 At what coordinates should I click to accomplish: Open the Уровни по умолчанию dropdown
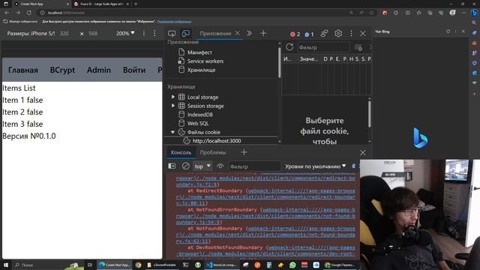[315, 166]
